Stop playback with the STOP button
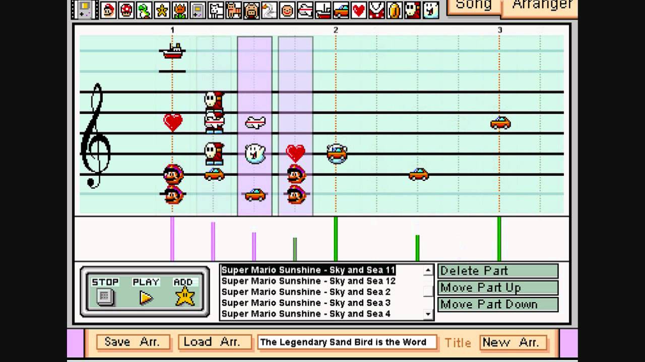 (x=105, y=297)
